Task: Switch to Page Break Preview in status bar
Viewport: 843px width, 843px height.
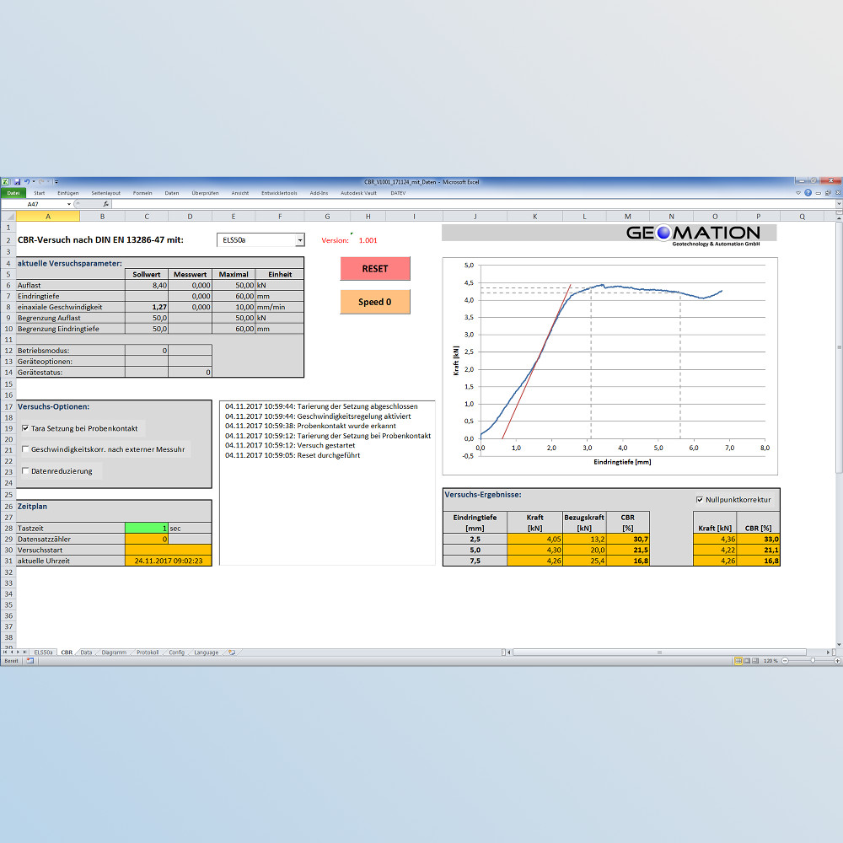Action: (x=755, y=661)
